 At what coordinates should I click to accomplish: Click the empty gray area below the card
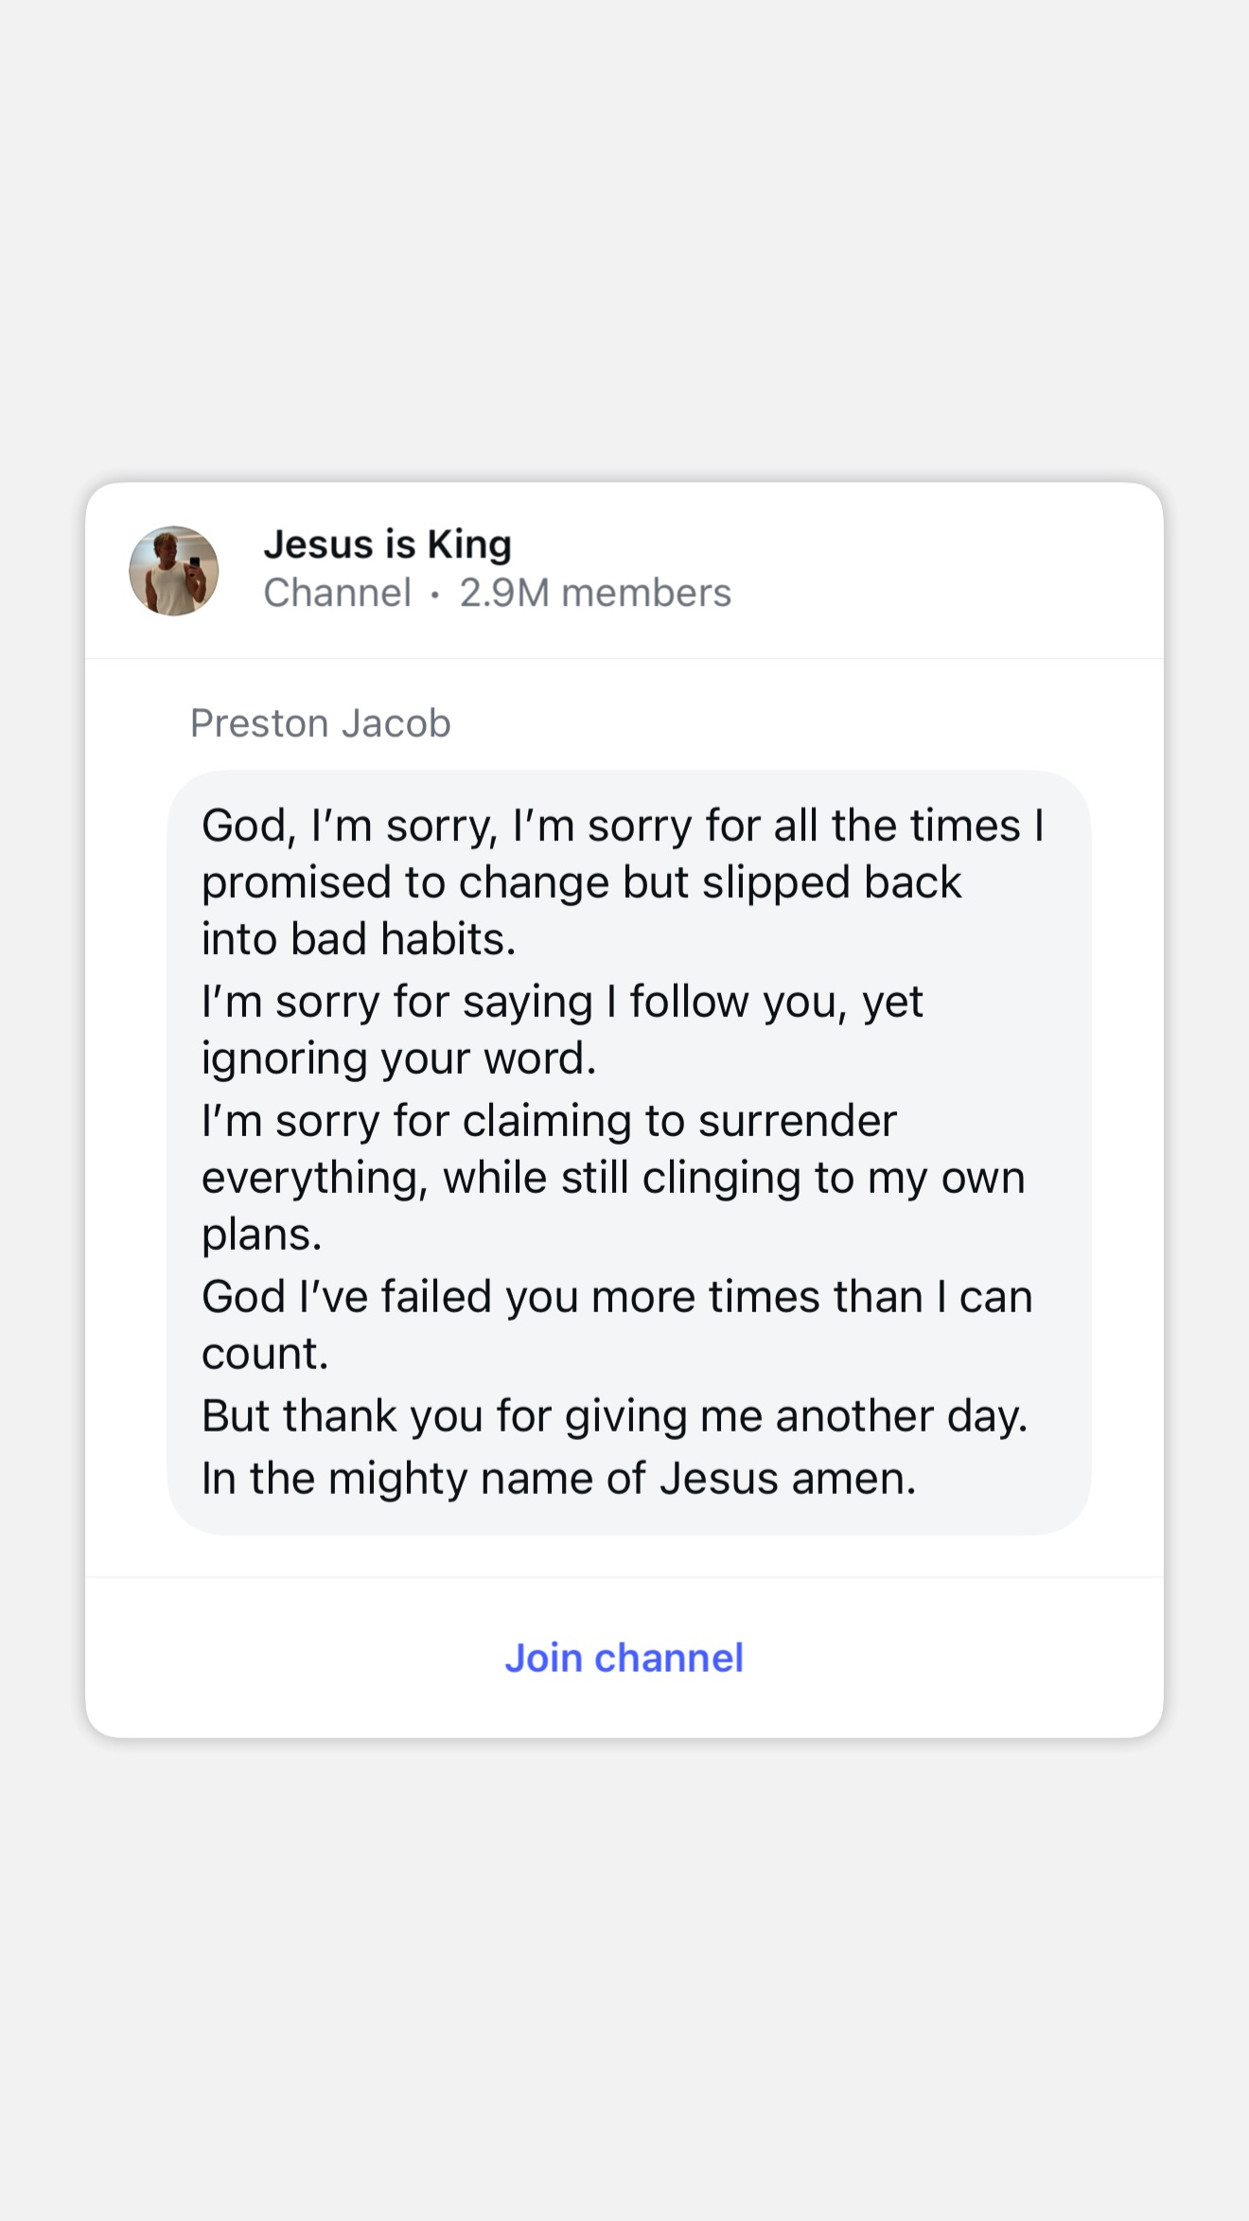pyautogui.click(x=624, y=1979)
